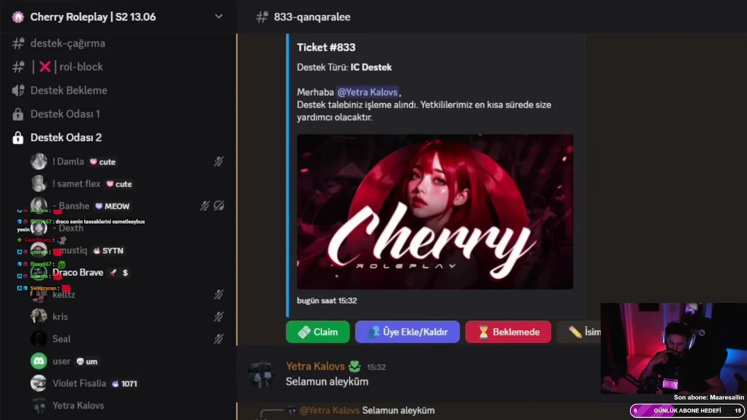This screenshot has height=420, width=747.
Task: Click the Üye Ekle/Kaldır button
Action: coord(407,332)
